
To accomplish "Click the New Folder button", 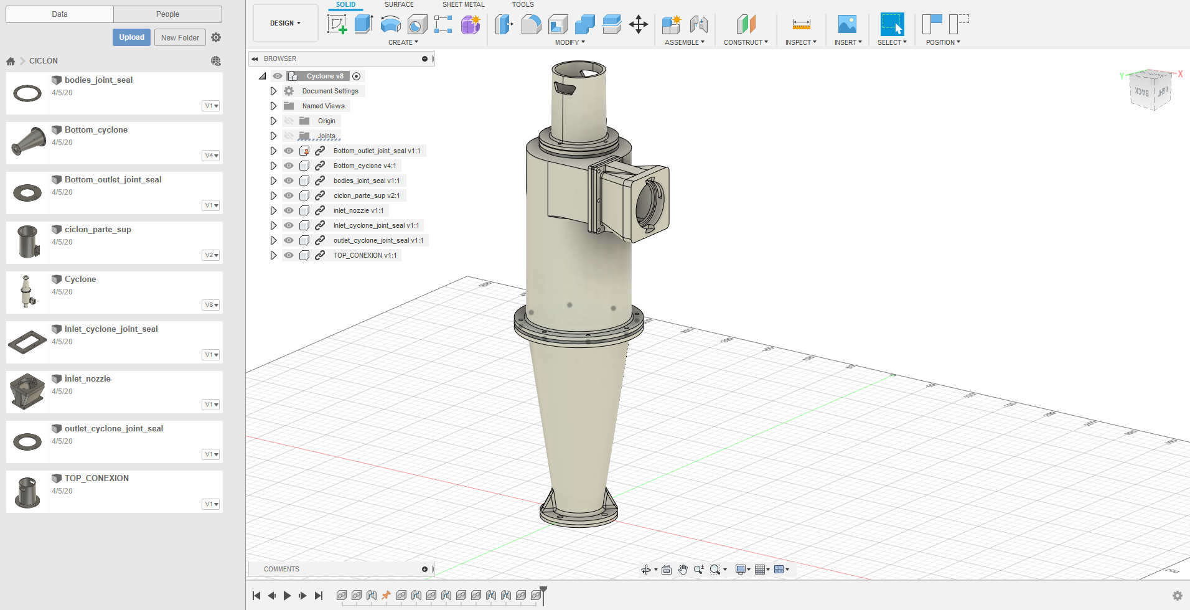I will (180, 37).
